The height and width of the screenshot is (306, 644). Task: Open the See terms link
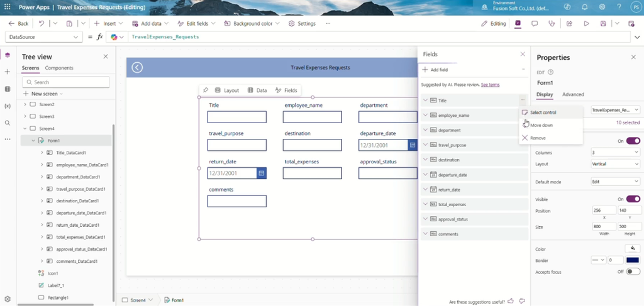(x=490, y=84)
